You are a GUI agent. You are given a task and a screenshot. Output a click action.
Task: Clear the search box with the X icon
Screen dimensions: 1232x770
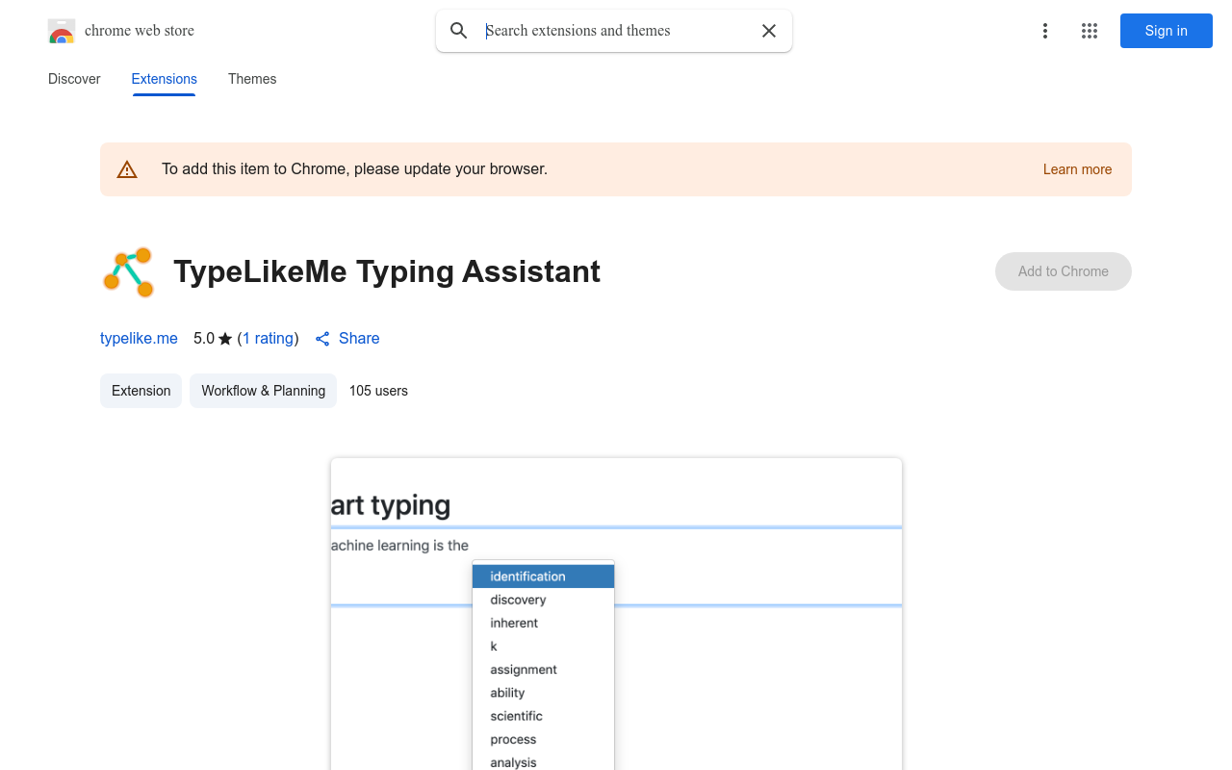(x=769, y=31)
